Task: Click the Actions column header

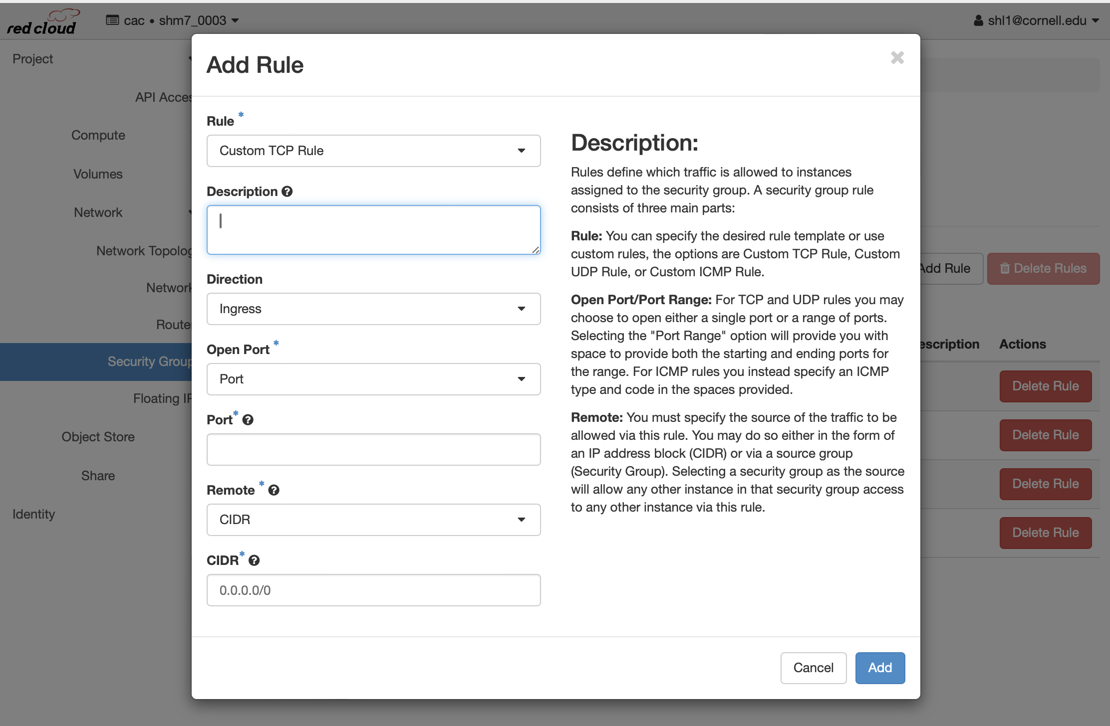Action: [1022, 344]
